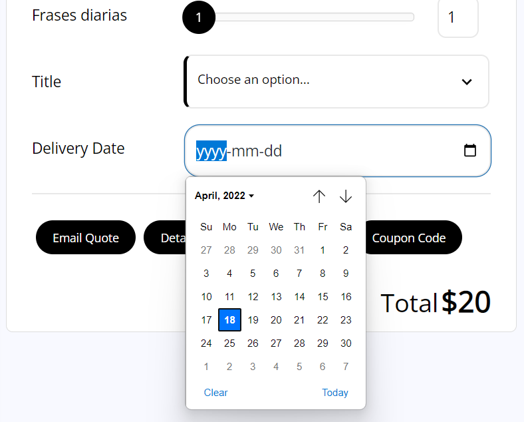Click the calendar icon in Delivery Date field
524x422 pixels.
[x=470, y=151]
